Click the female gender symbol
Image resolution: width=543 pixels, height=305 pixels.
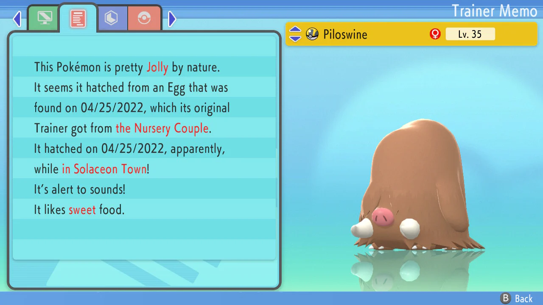tap(435, 34)
